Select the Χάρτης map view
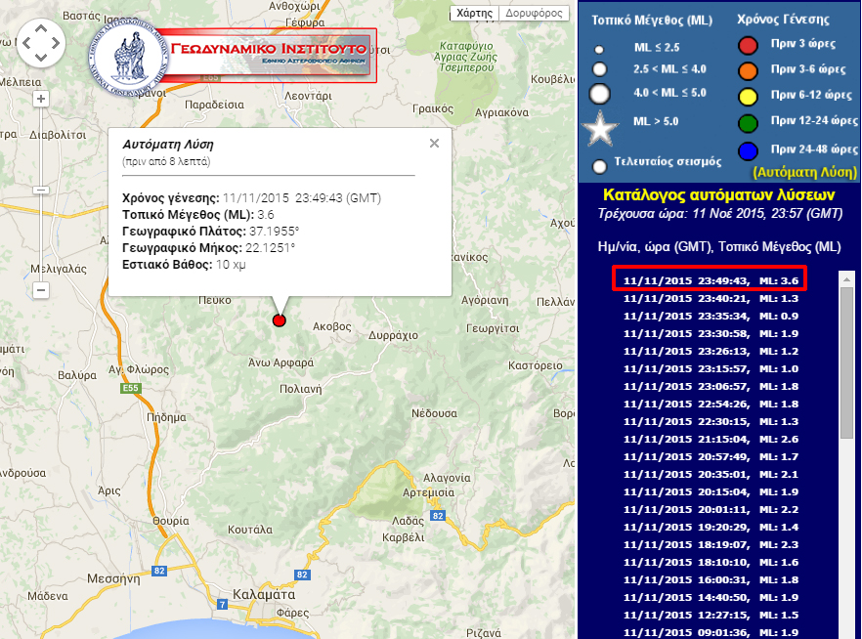862x639 pixels. (x=475, y=14)
